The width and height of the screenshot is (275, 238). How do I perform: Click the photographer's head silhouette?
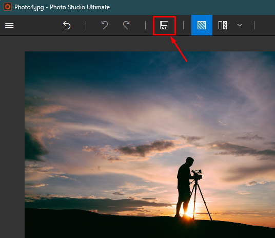tap(190, 161)
